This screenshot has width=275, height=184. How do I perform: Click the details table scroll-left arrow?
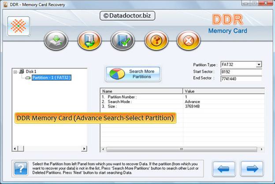[103, 149]
